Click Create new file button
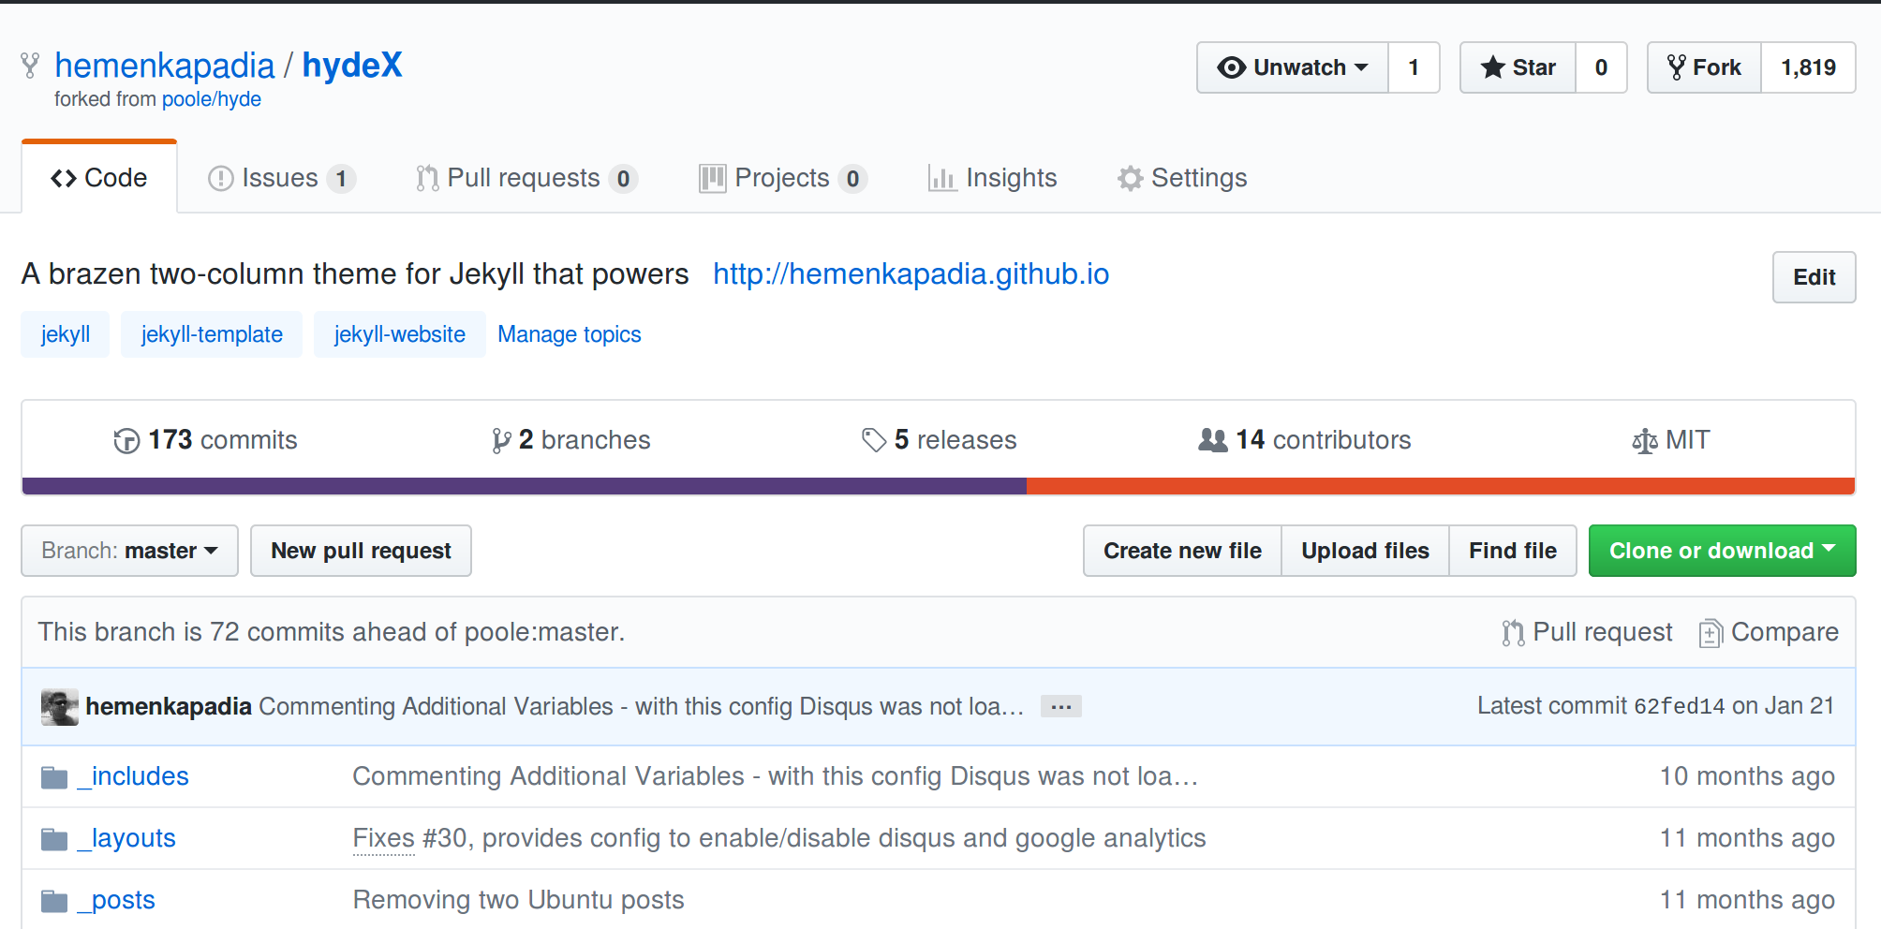Image resolution: width=1881 pixels, height=929 pixels. click(x=1182, y=551)
